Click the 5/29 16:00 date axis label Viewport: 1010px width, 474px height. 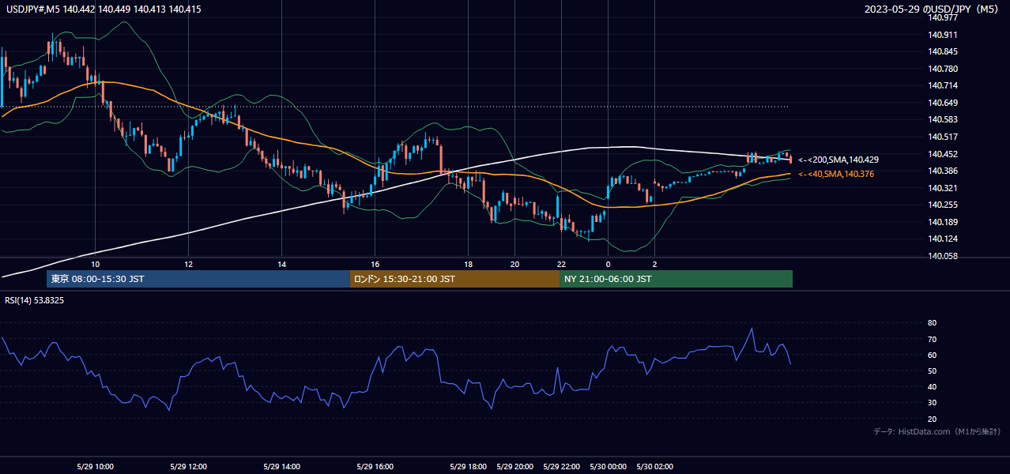point(375,467)
